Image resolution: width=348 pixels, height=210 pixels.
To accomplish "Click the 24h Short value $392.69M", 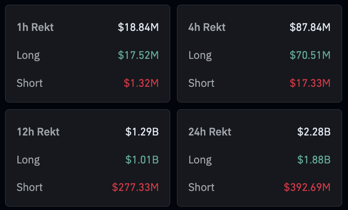I will point(307,187).
